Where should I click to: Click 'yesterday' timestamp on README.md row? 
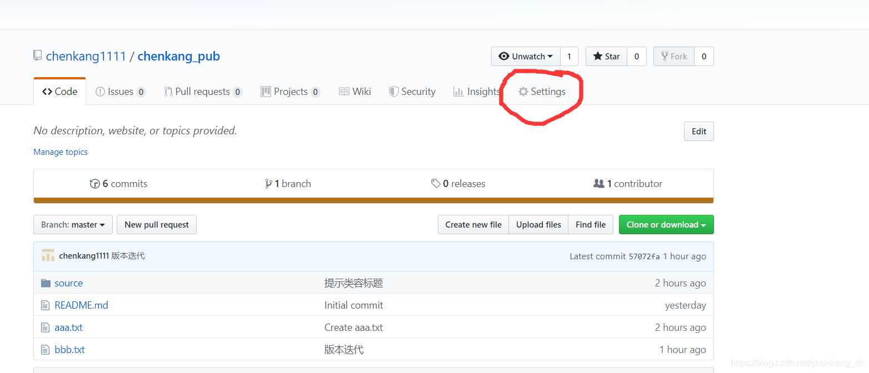686,305
